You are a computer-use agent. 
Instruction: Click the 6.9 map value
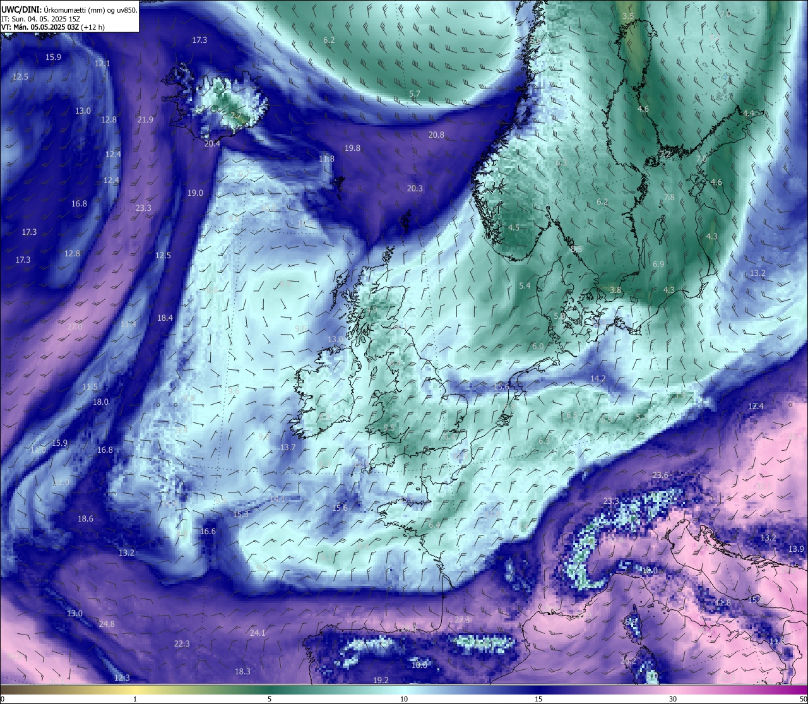658,265
